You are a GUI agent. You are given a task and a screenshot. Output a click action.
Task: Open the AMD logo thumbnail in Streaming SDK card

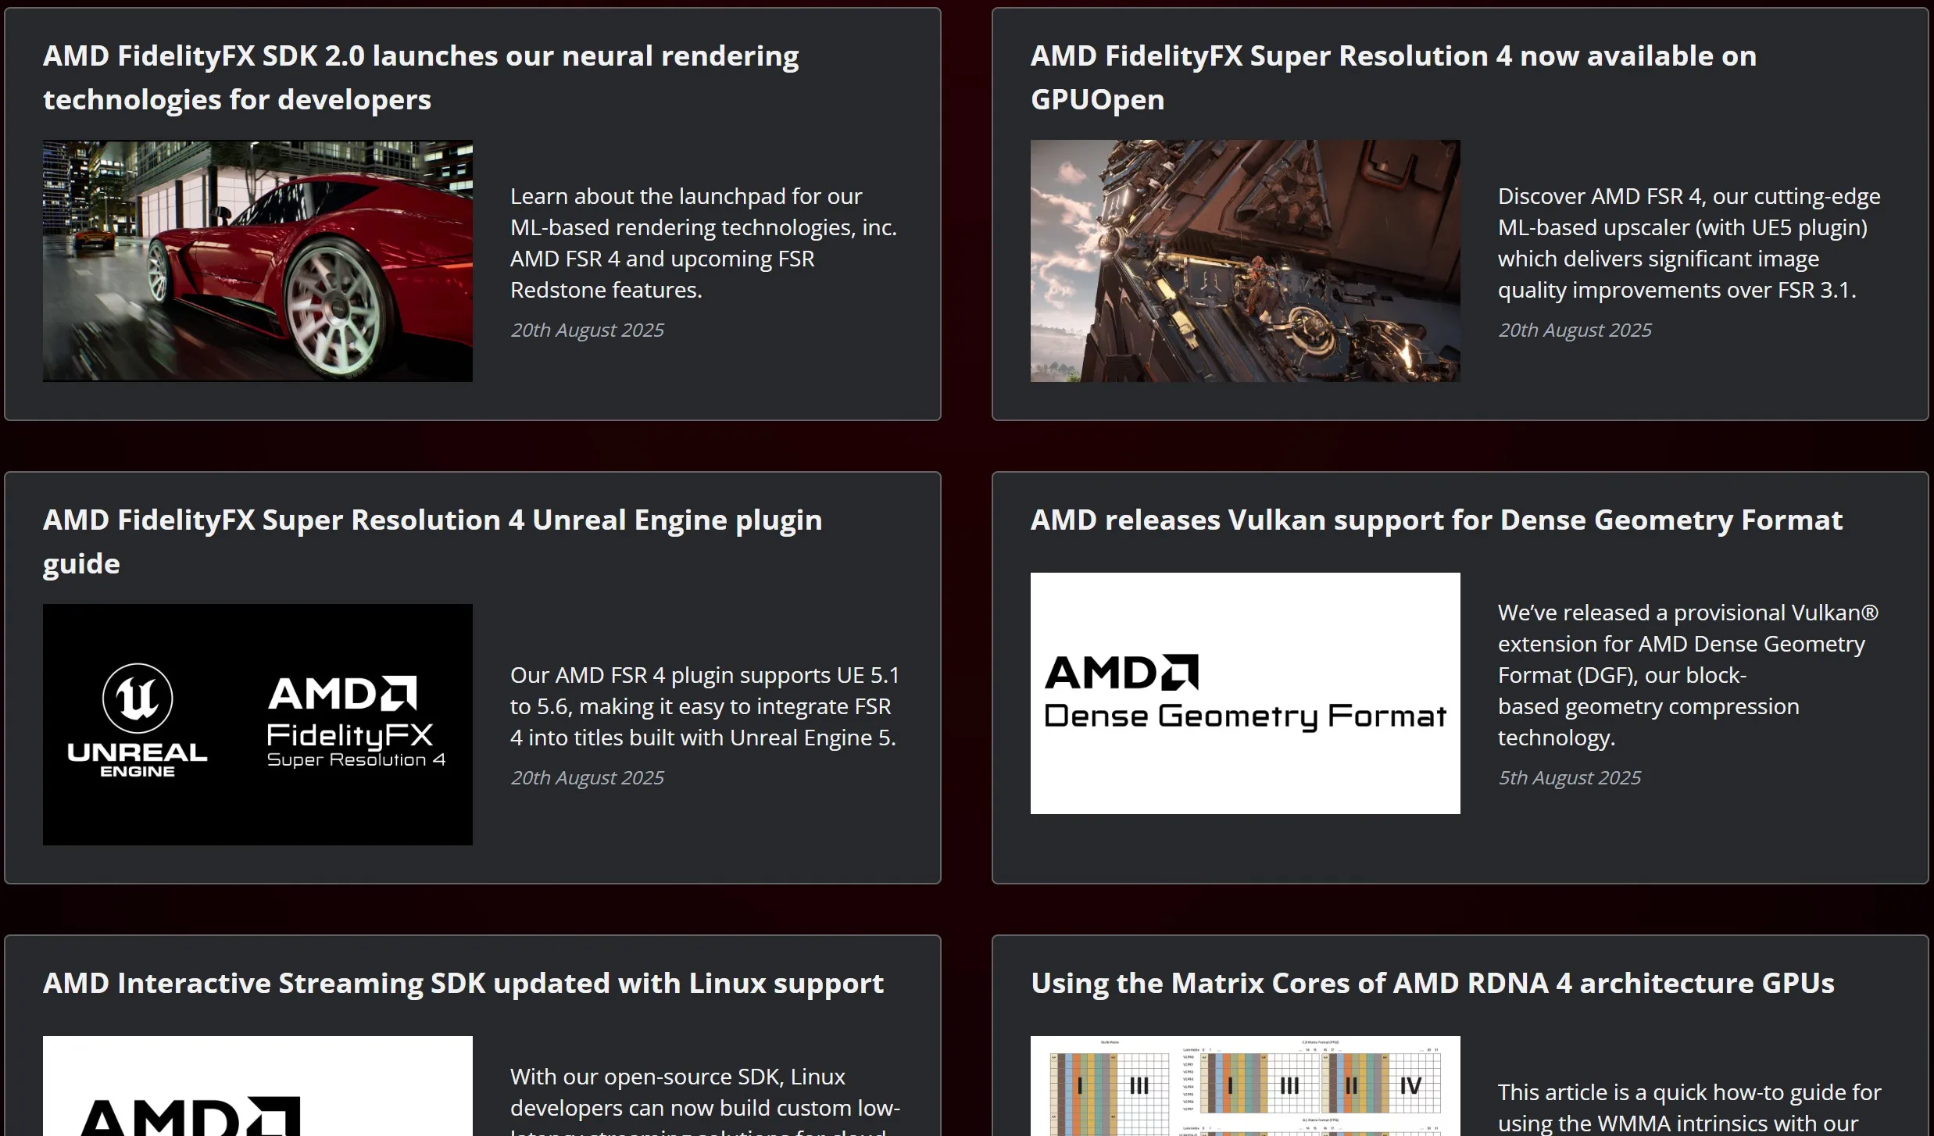click(258, 1086)
